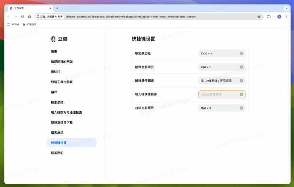Click the 翻译当前网页 label
The image size is (294, 187).
pos(145,67)
